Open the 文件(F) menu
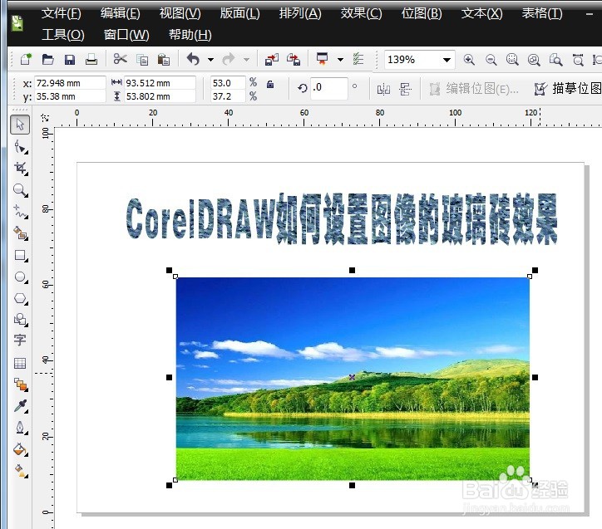This screenshot has height=529, width=602. pos(61,14)
